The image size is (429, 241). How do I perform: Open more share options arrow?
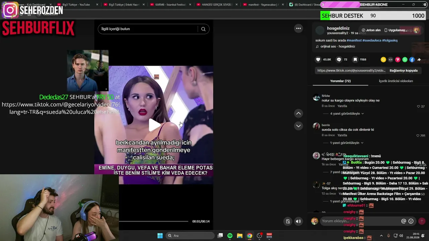point(419,60)
